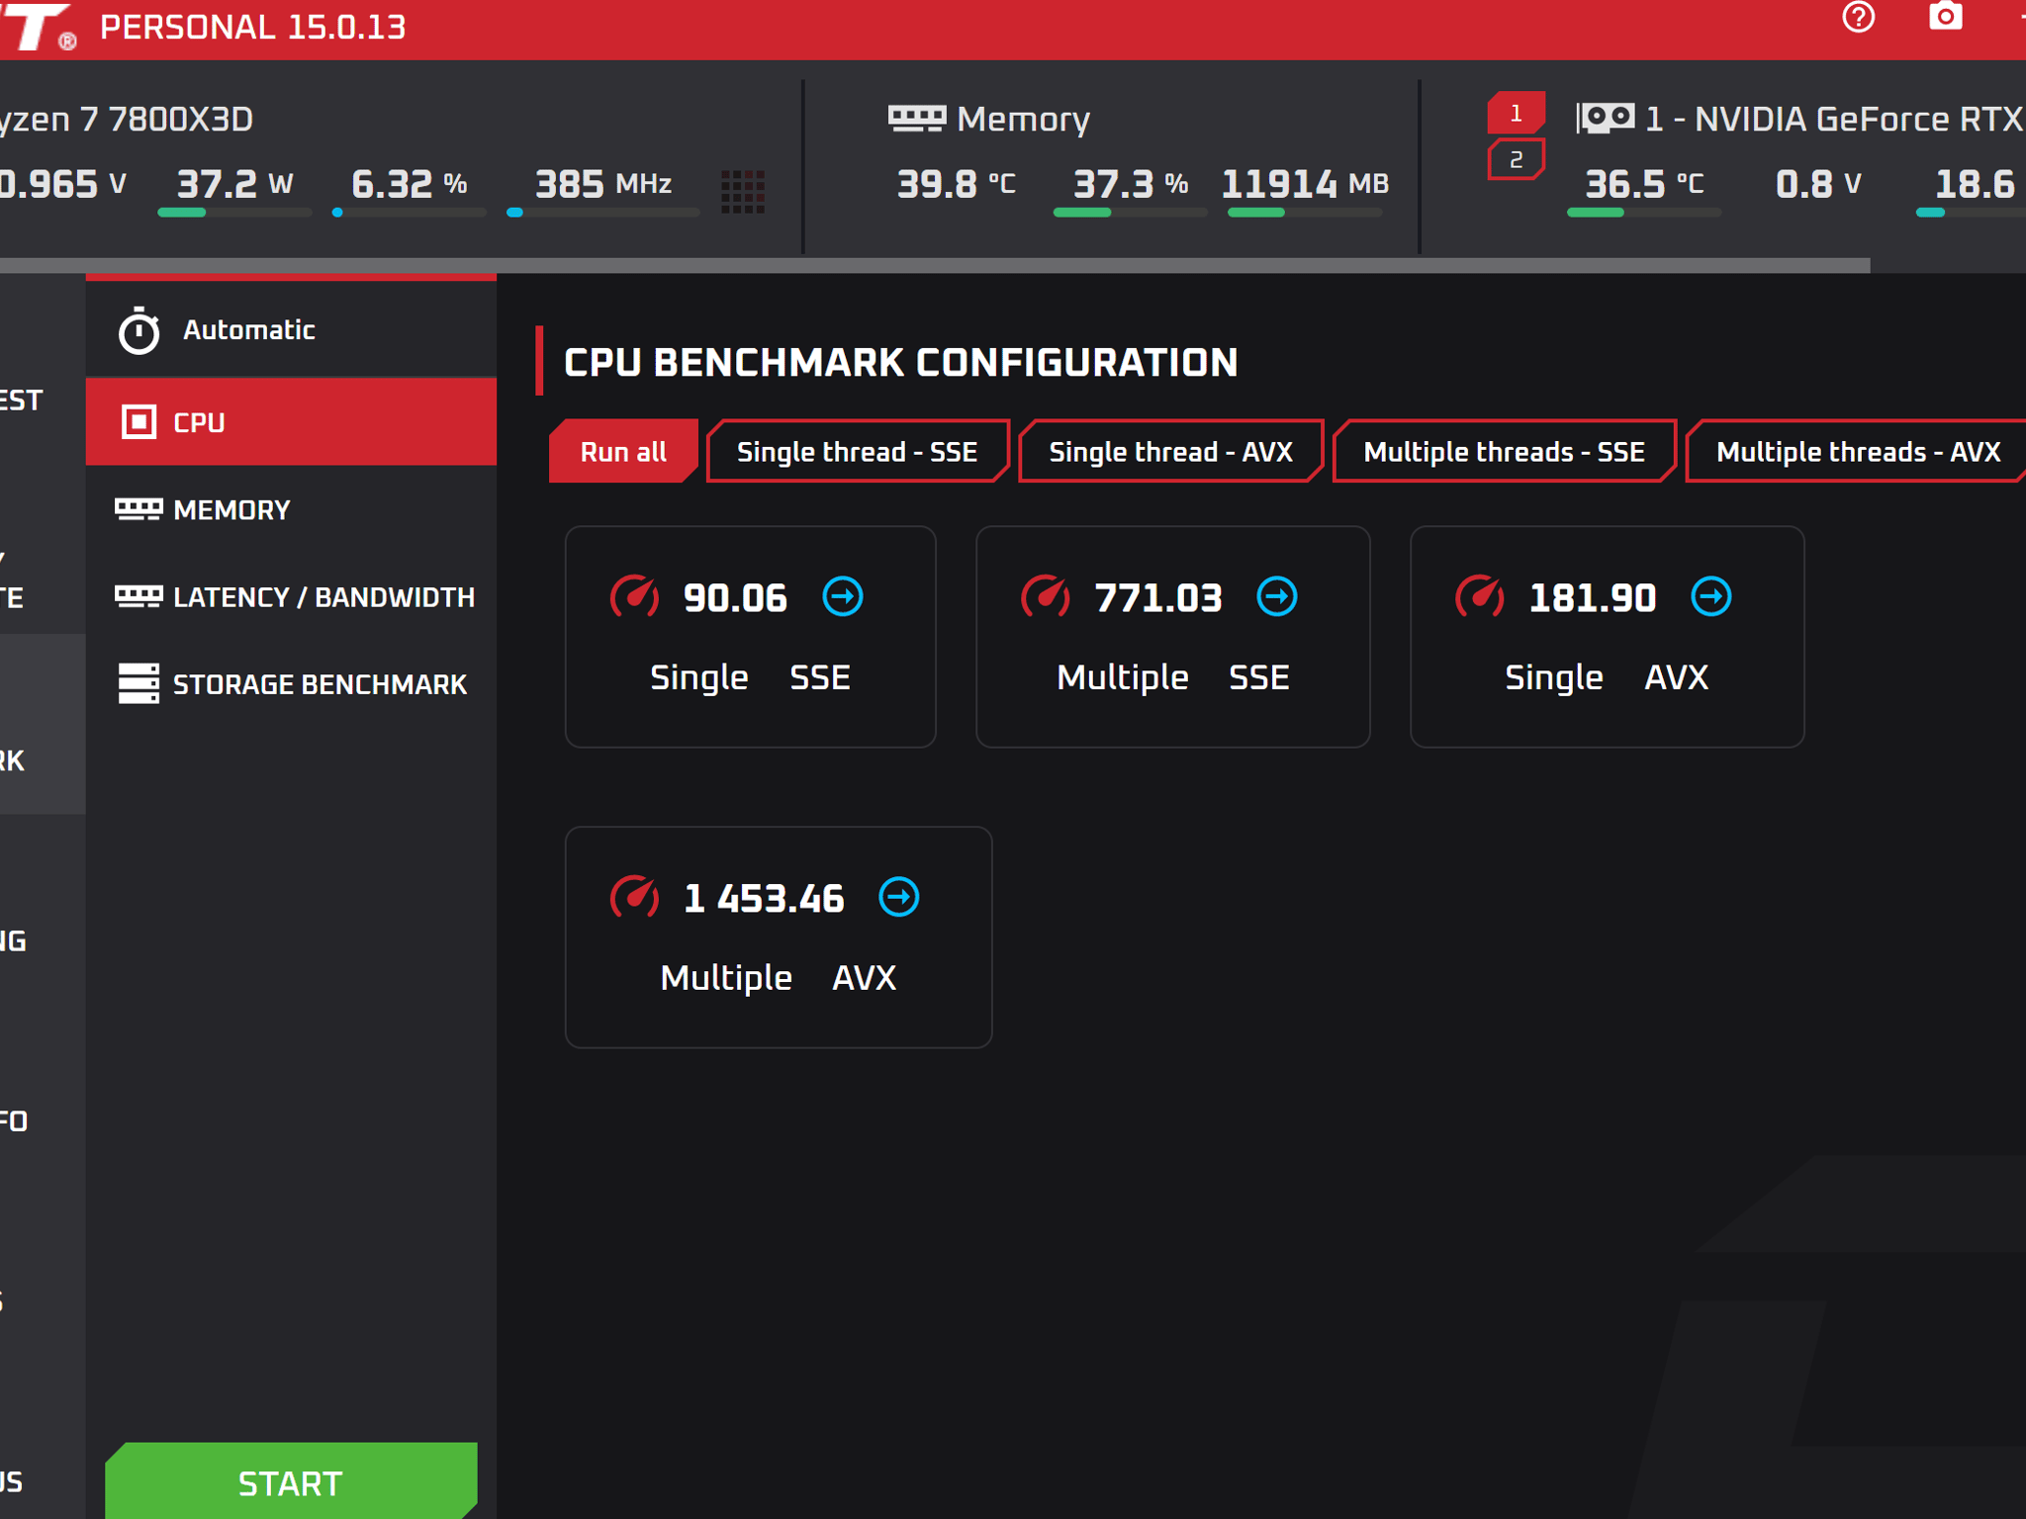
Task: Click the CPU BENCHMARK CONFIGURATION heading
Action: coord(900,362)
